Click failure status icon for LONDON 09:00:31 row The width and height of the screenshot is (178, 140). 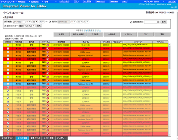point(48,73)
